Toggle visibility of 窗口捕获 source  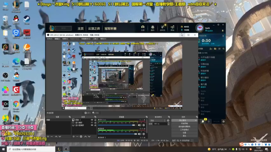pyautogui.click(x=92, y=123)
